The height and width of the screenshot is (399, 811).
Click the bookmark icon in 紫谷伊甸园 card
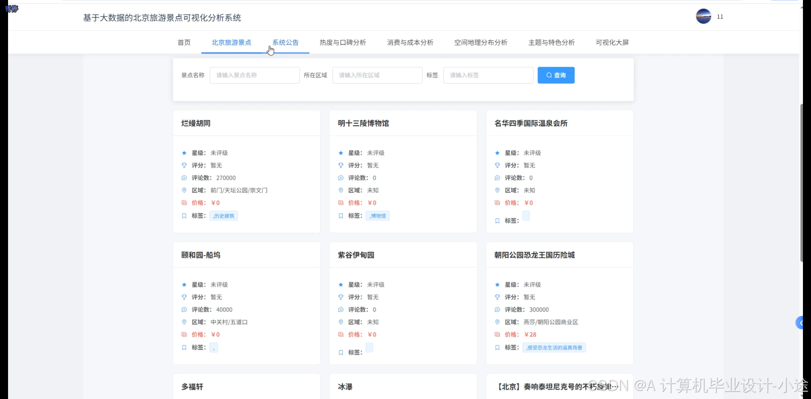pos(341,353)
